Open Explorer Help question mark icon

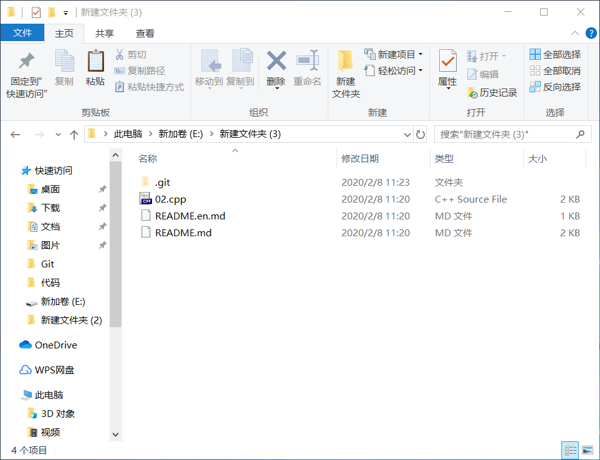click(x=591, y=33)
